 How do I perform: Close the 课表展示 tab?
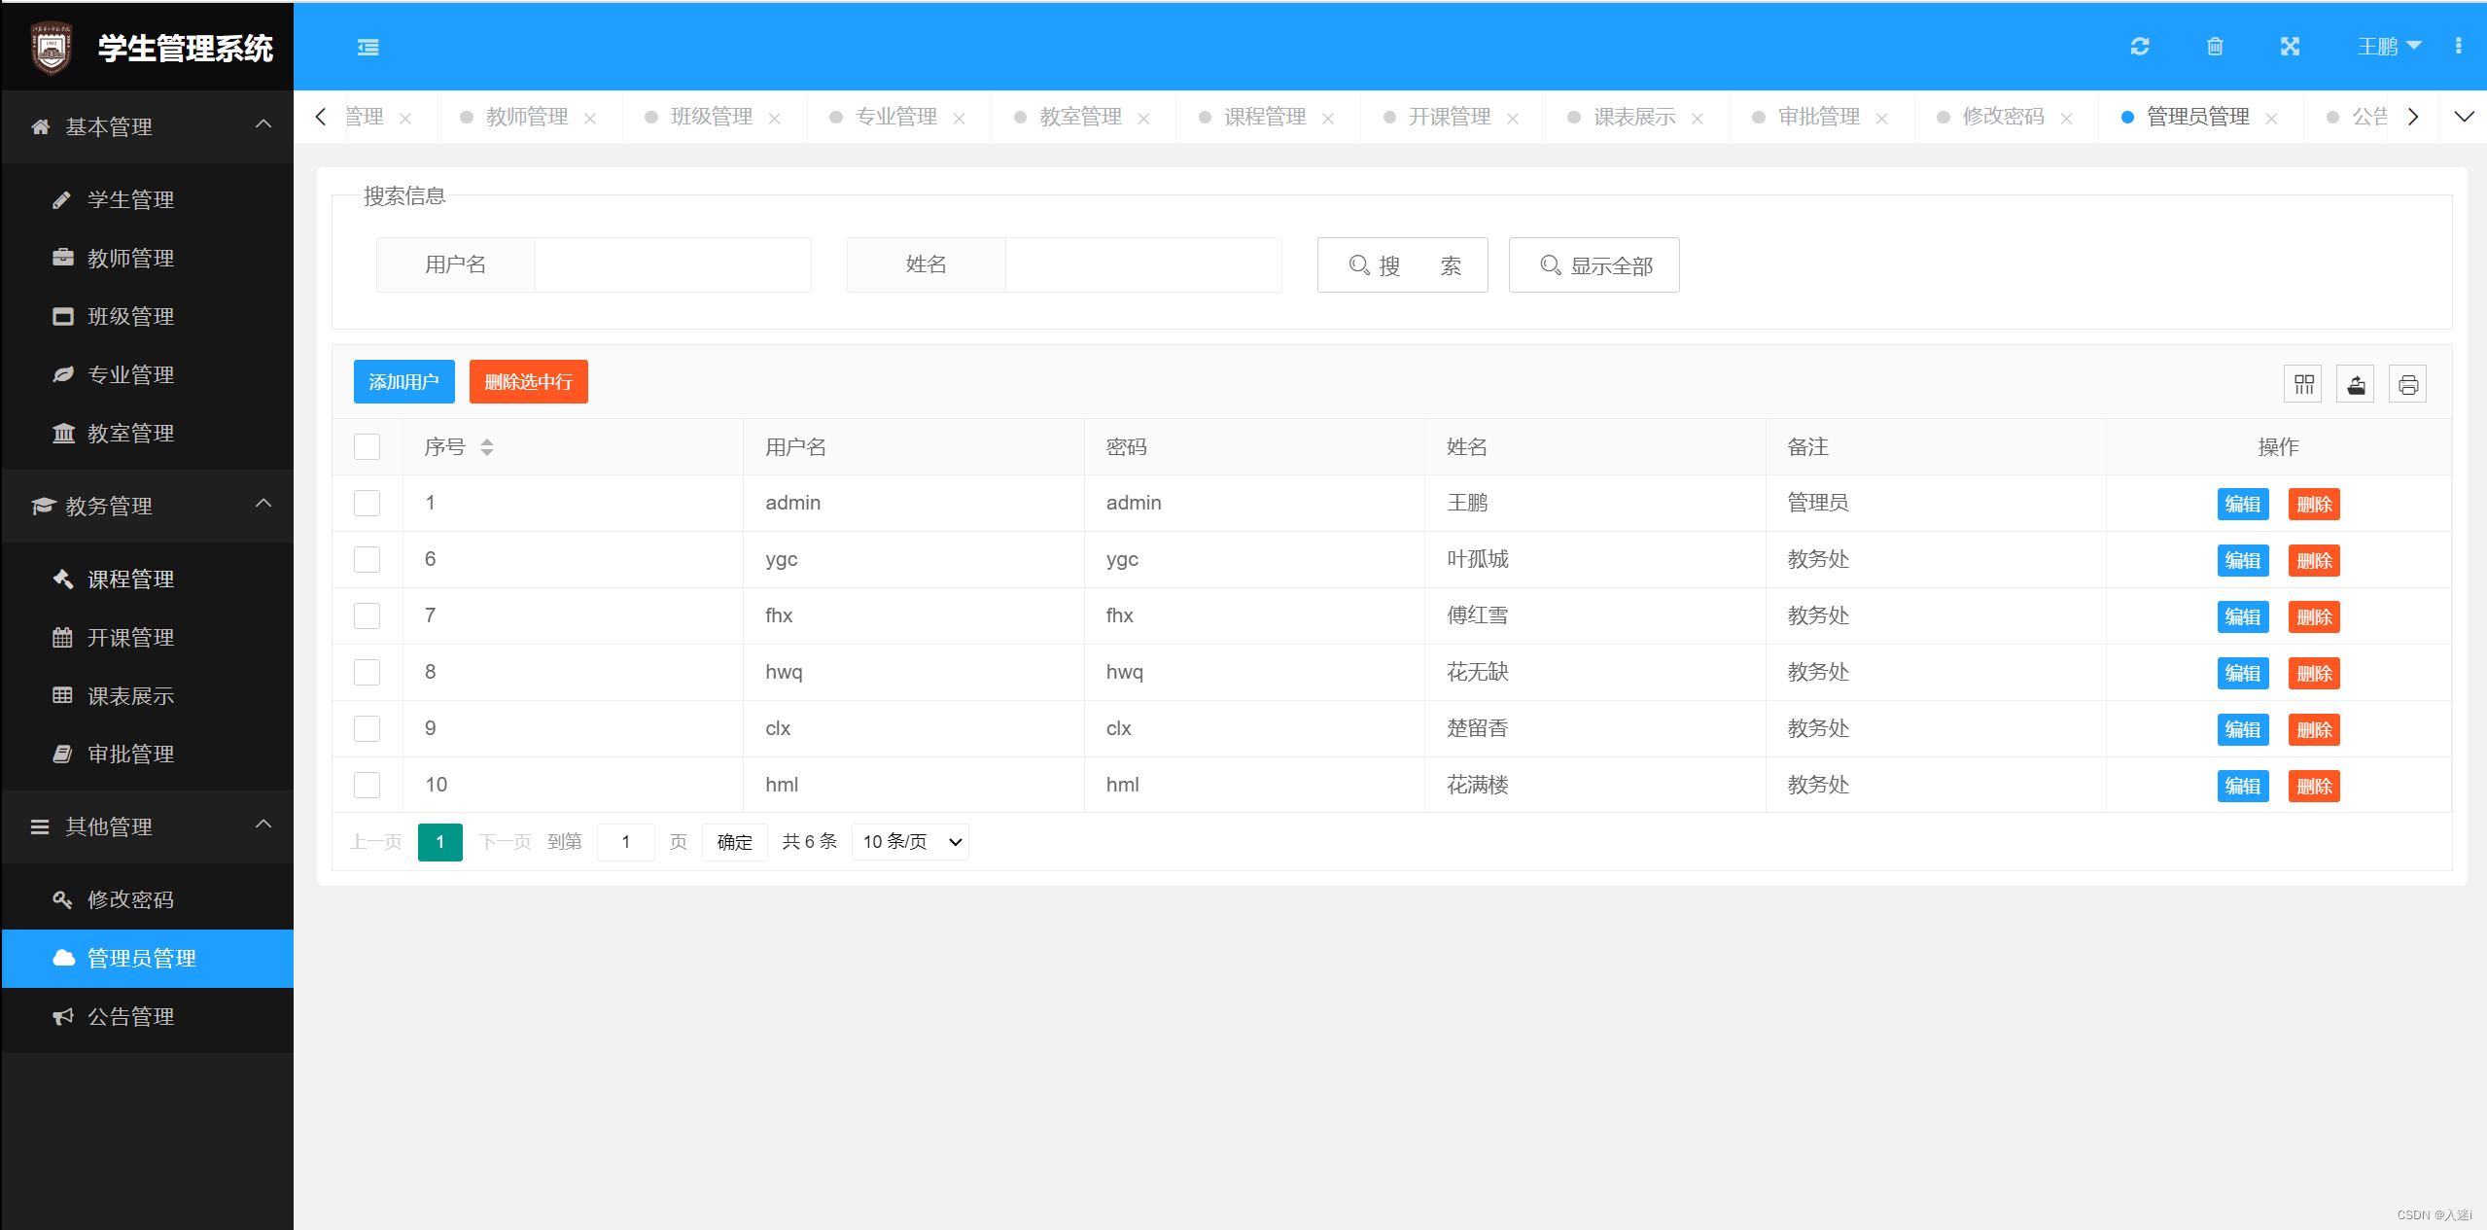point(1698,119)
